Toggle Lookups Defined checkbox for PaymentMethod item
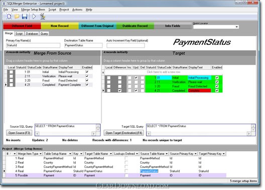The image size is (265, 190). 126,158
